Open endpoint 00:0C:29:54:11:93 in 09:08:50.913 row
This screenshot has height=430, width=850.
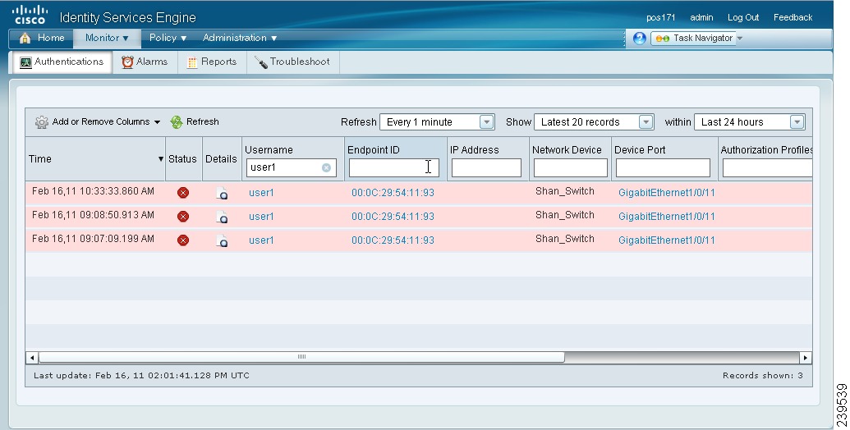(x=393, y=217)
